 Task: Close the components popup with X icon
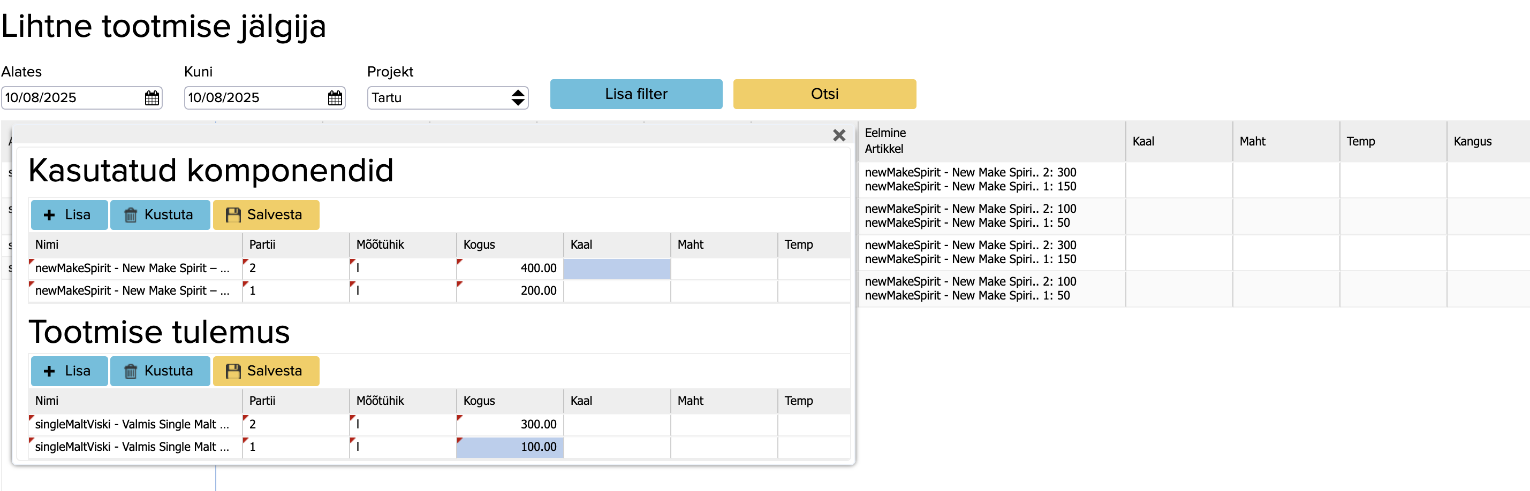pos(839,135)
